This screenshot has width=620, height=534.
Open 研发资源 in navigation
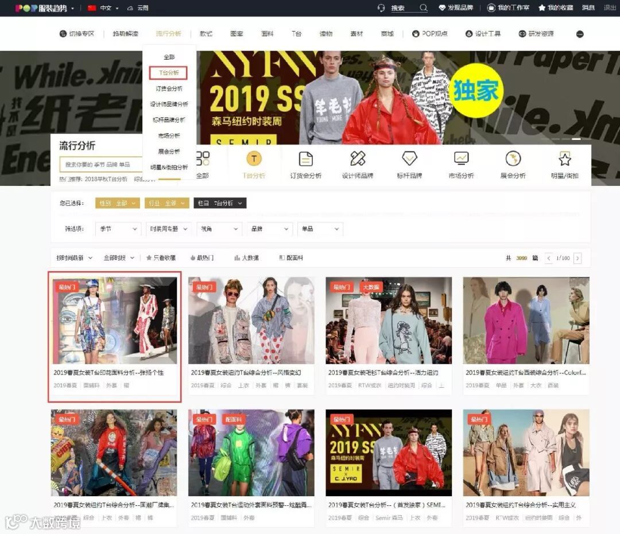pyautogui.click(x=536, y=34)
